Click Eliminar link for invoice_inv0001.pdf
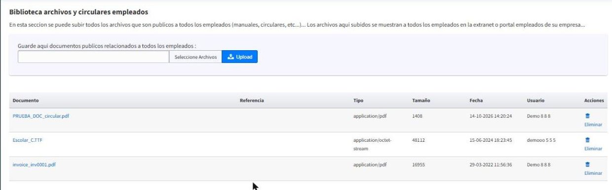The height and width of the screenshot is (190, 612). 593,173
